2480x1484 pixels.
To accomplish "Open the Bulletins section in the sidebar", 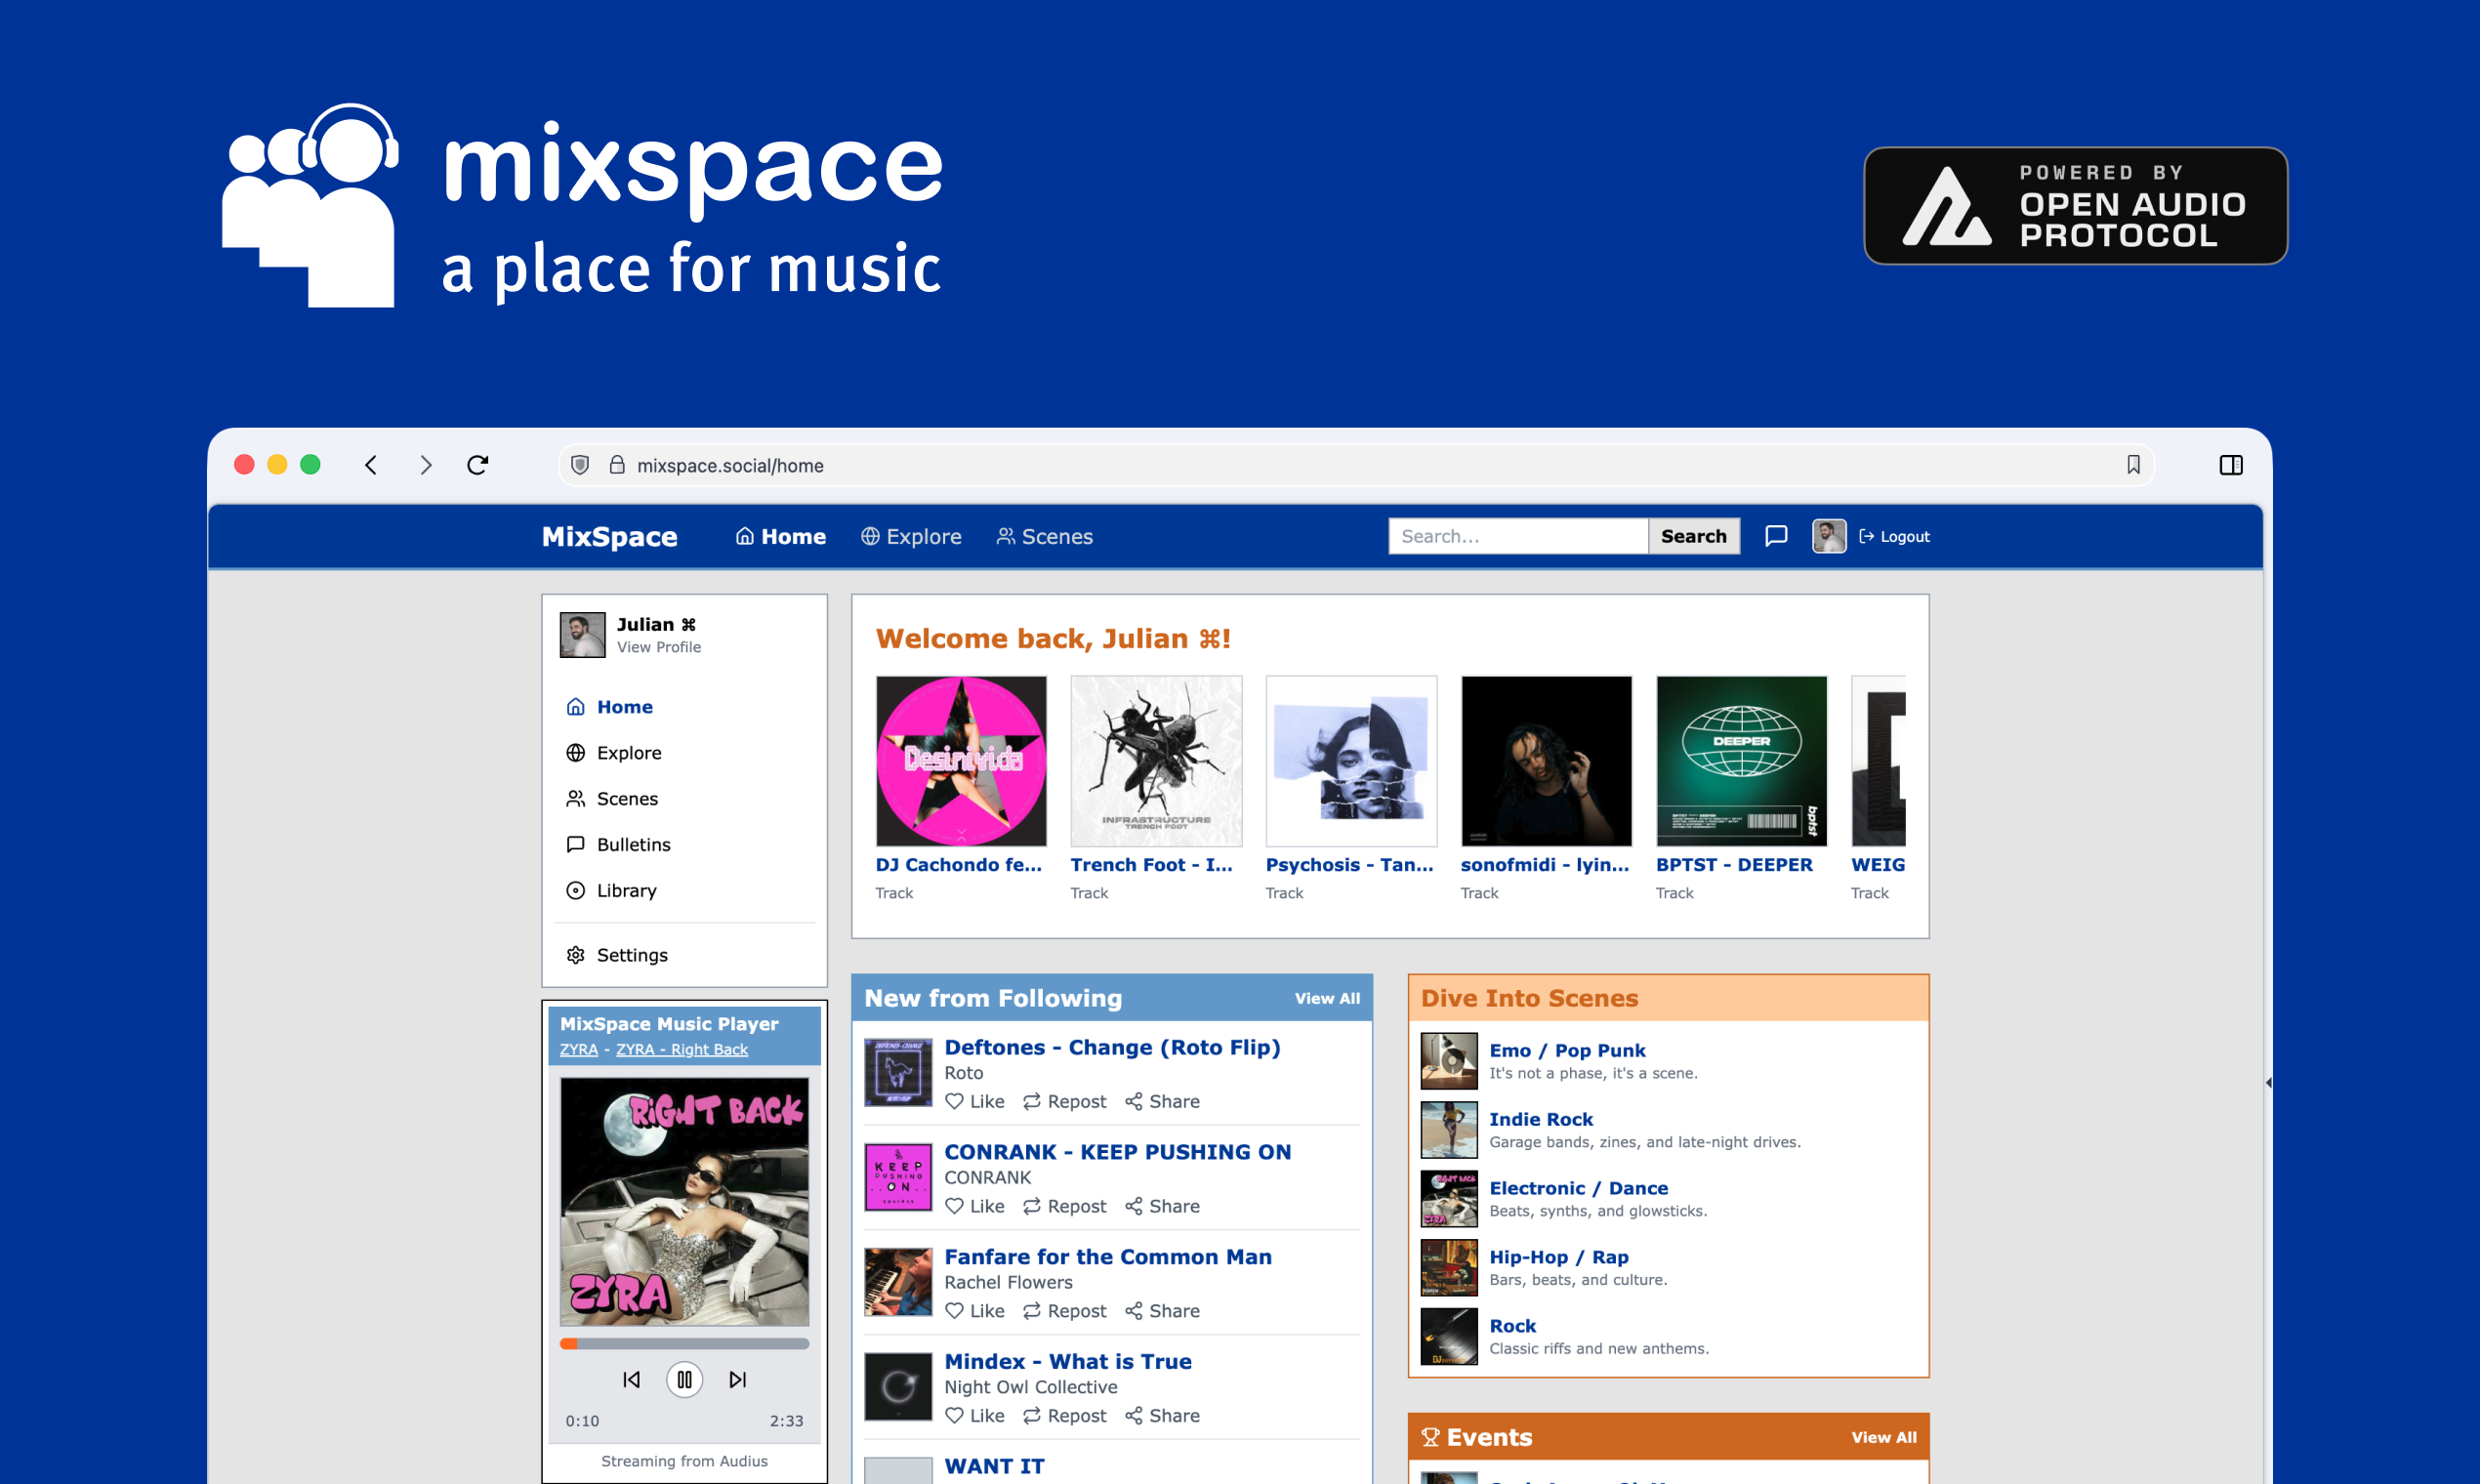I will tap(633, 844).
